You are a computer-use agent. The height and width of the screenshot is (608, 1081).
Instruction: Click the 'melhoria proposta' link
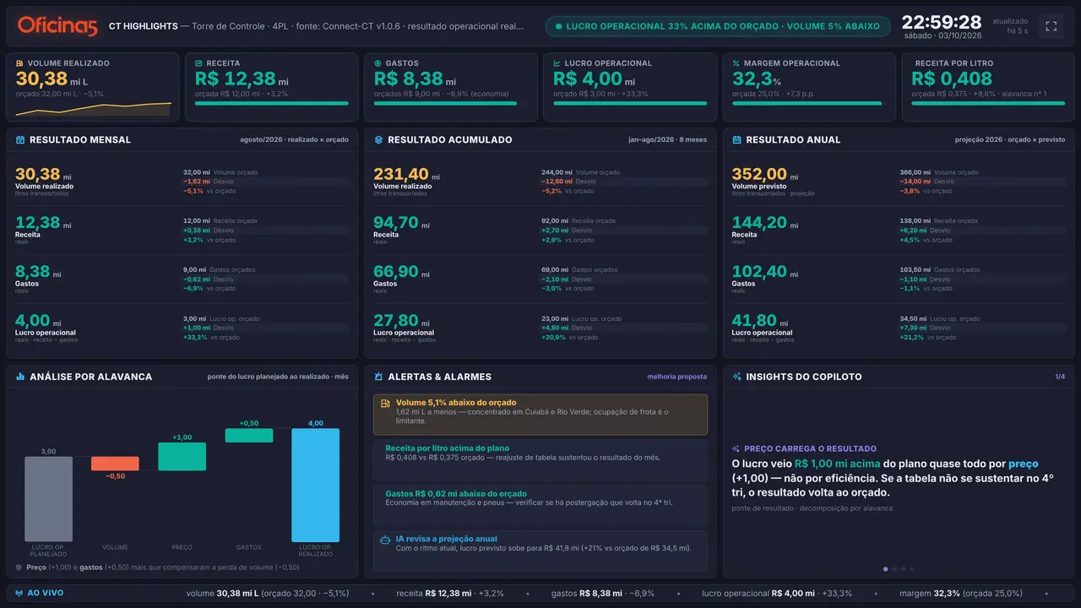click(677, 377)
